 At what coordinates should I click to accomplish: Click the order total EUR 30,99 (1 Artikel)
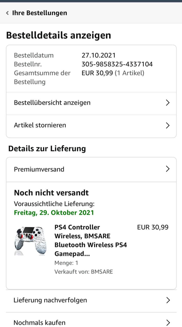[x=113, y=73]
